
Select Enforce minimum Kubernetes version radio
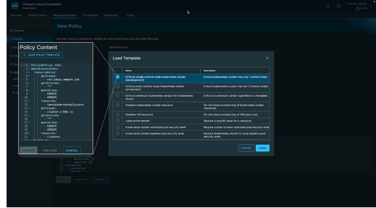[x=118, y=96]
